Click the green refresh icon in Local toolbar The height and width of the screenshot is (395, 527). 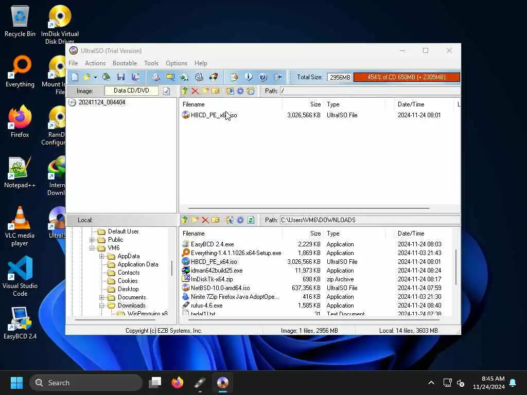point(251,220)
